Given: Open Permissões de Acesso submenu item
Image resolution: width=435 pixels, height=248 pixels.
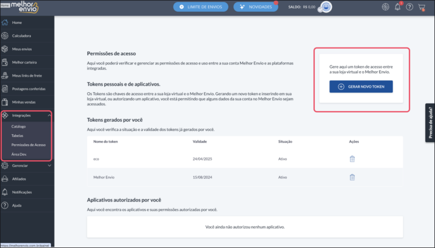Looking at the screenshot, I should point(28,145).
